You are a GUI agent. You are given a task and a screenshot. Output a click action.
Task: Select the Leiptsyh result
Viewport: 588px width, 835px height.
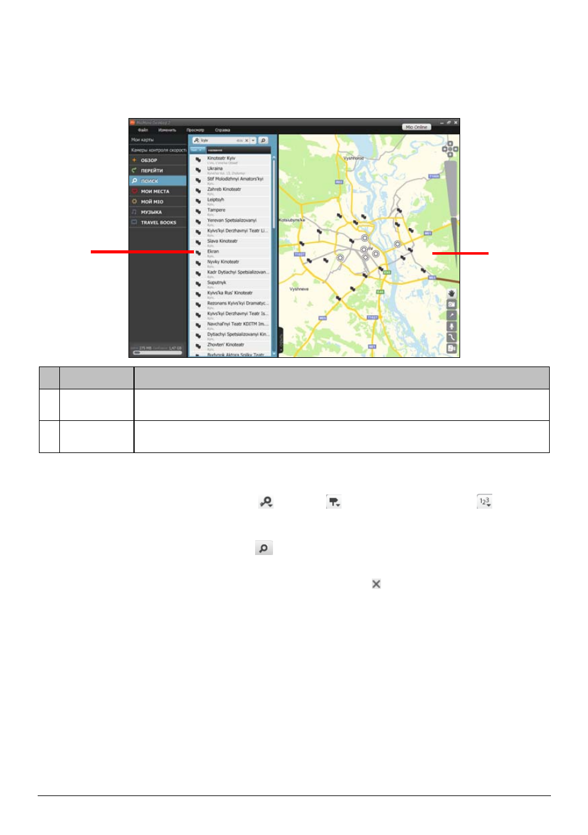[x=232, y=201]
